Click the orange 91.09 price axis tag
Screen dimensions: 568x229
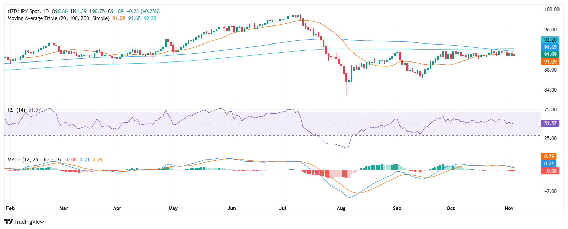550,62
